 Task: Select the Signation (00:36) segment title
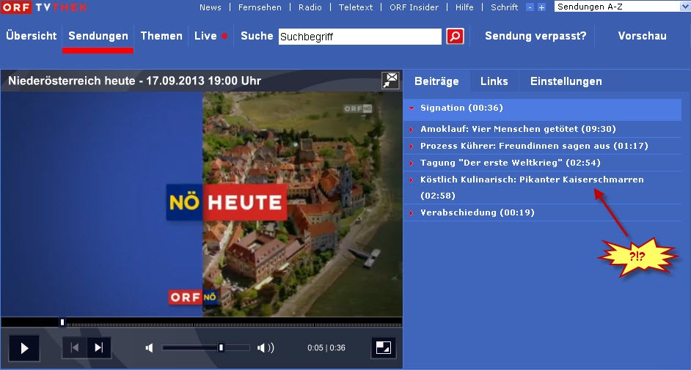pyautogui.click(x=461, y=108)
